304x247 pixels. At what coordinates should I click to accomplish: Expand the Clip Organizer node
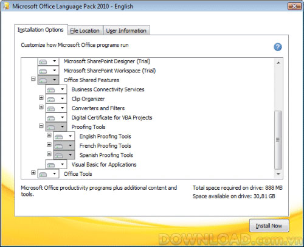[41, 98]
